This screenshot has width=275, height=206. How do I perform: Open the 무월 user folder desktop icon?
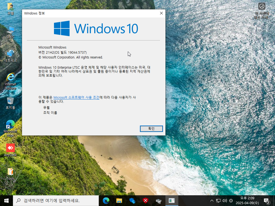point(10,9)
